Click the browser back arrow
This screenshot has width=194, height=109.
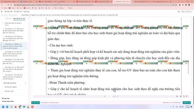coord(2,5)
